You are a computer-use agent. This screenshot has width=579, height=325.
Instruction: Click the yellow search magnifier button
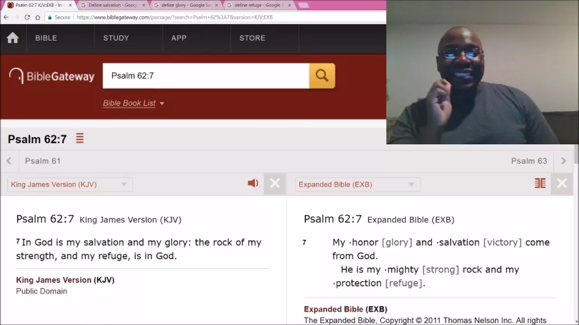click(x=322, y=75)
